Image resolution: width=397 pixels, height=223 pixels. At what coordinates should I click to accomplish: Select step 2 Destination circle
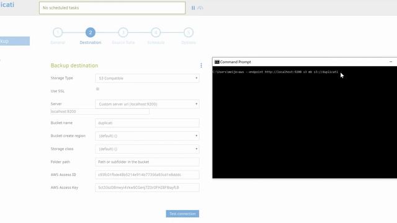click(91, 32)
